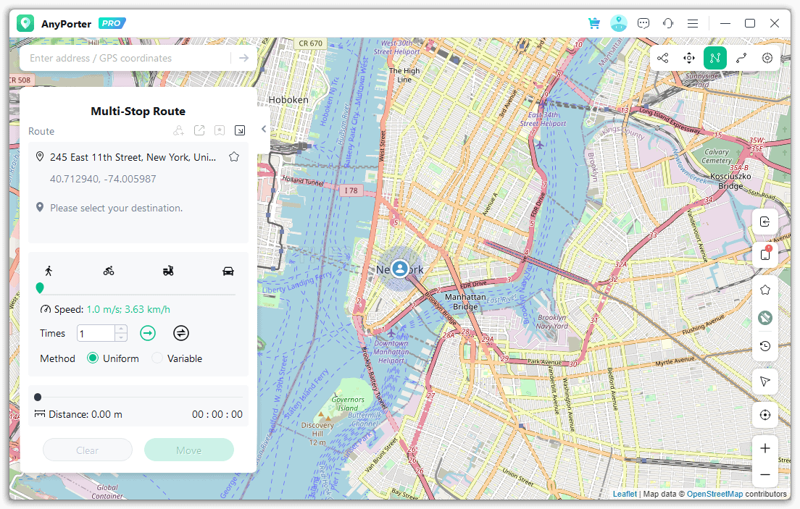Screen dimensions: 800x509
Task: Favorite the 245 East 11th Street location
Action: pyautogui.click(x=234, y=157)
